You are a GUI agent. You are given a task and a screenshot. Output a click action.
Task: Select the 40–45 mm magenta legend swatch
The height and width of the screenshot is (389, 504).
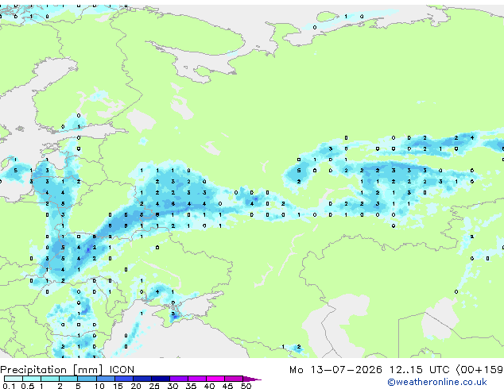point(215,379)
